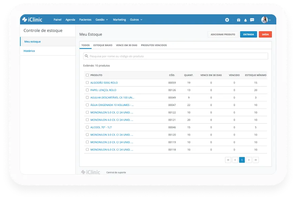Click code 00126 cell
Screen dimensions: 296x198
click(172, 90)
